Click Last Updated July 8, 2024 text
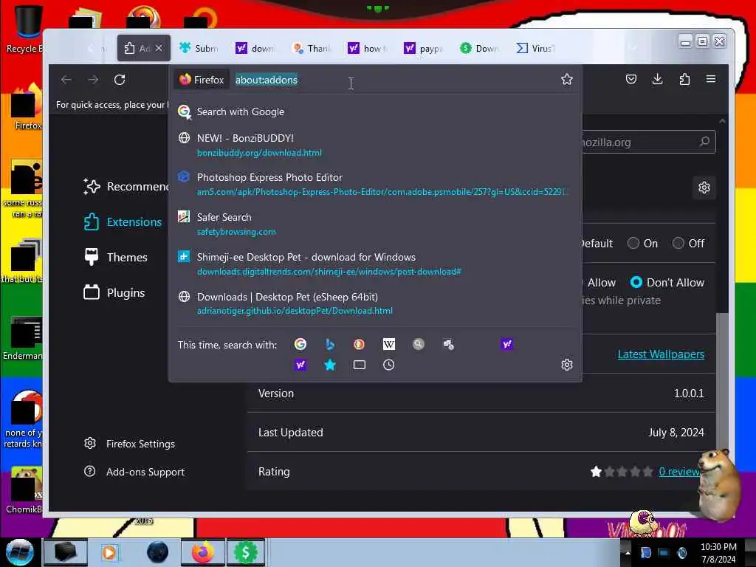This screenshot has height=567, width=756. point(676,433)
